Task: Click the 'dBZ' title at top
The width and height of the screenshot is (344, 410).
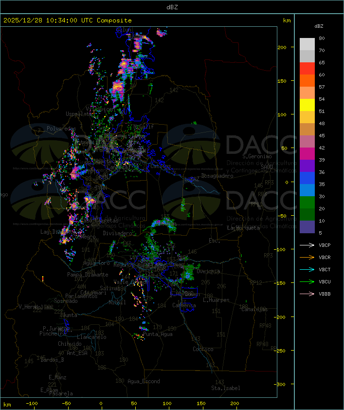Action: tap(172, 7)
